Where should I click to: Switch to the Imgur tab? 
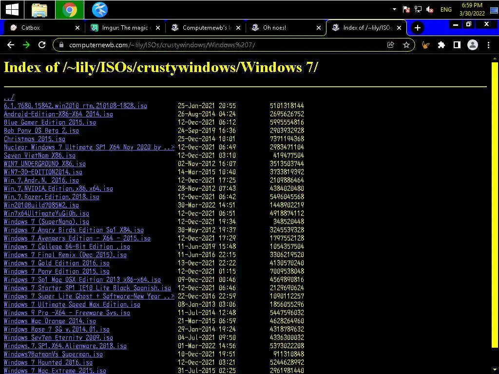tap(125, 28)
